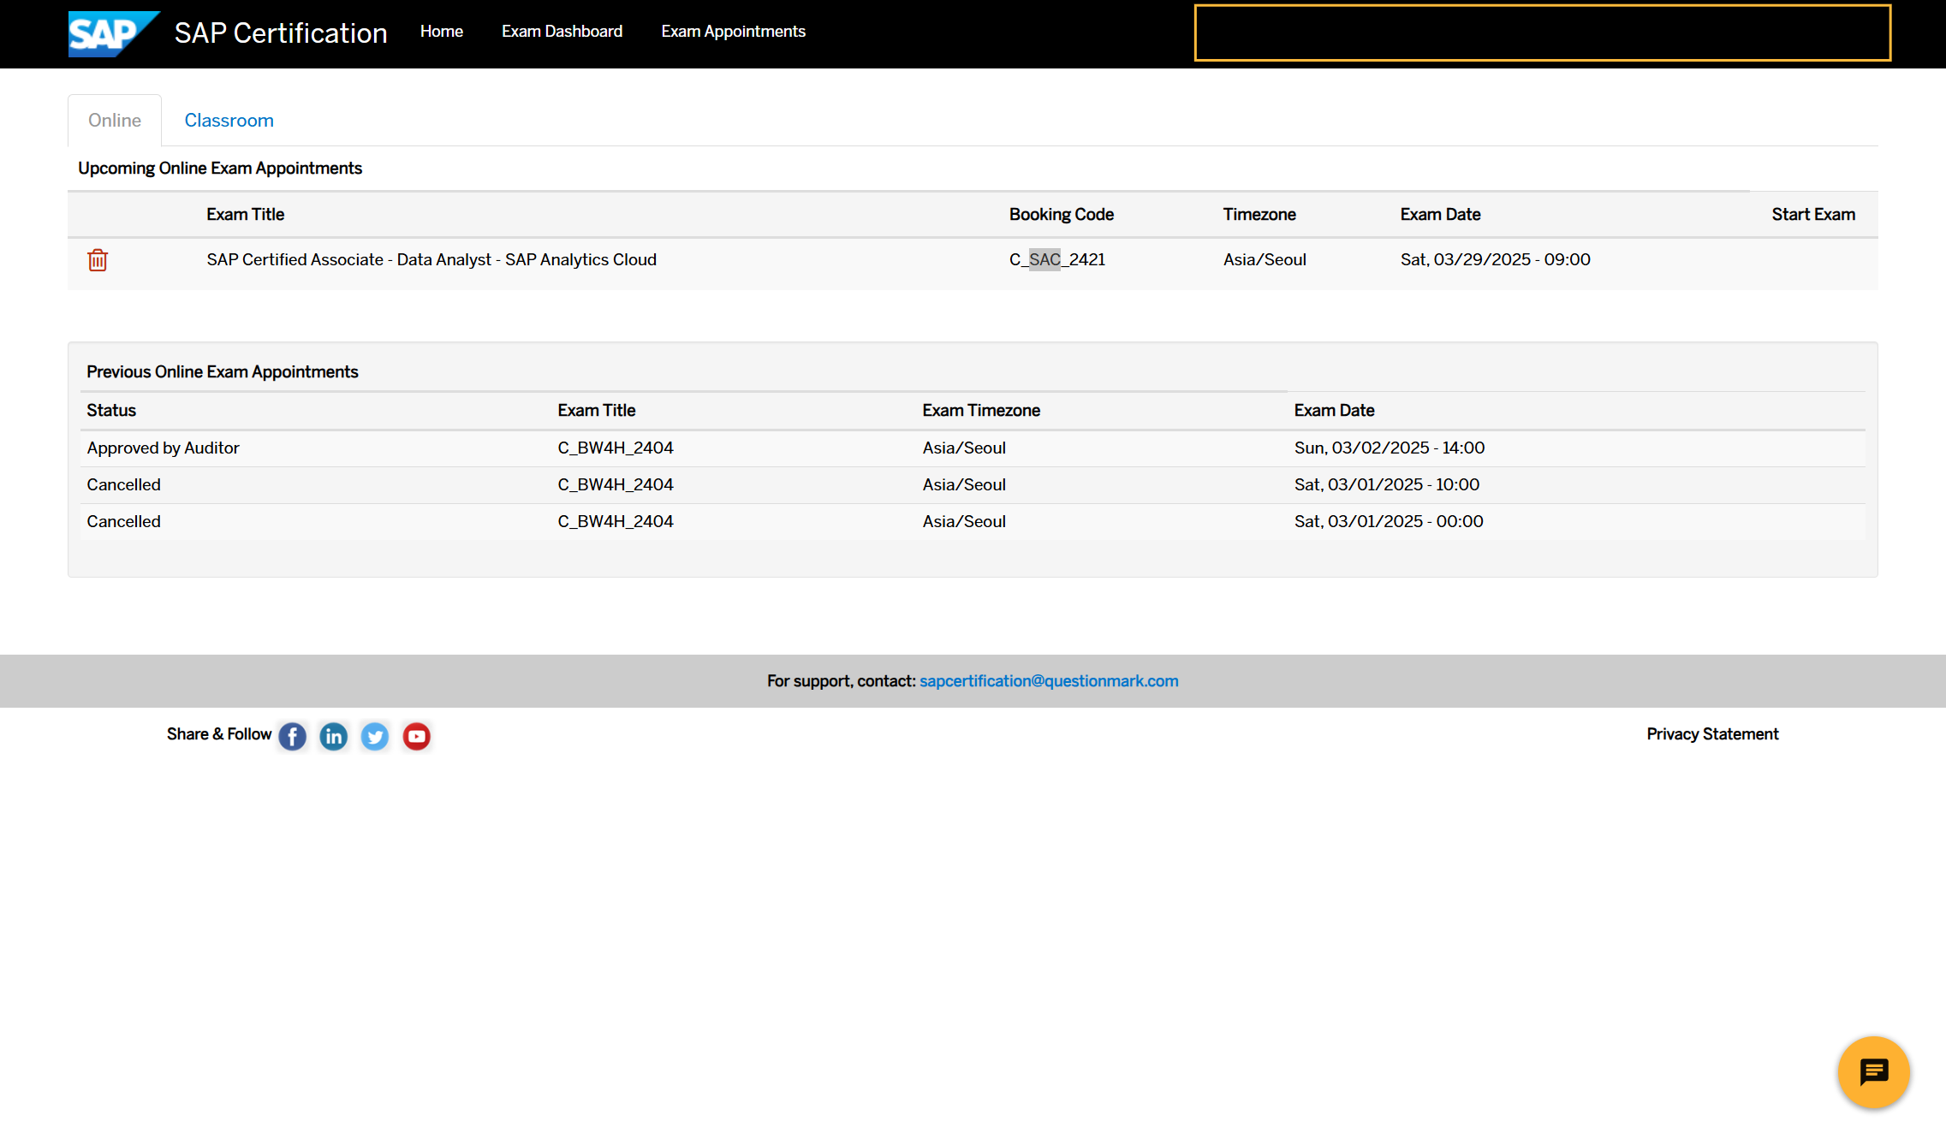The width and height of the screenshot is (1946, 1139).
Task: Open the chat support bubble
Action: (x=1873, y=1072)
